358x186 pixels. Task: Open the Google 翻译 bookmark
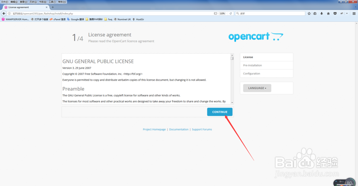(76, 19)
